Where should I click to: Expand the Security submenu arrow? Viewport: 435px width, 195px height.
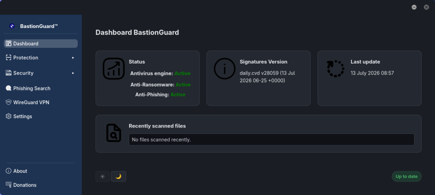point(73,73)
